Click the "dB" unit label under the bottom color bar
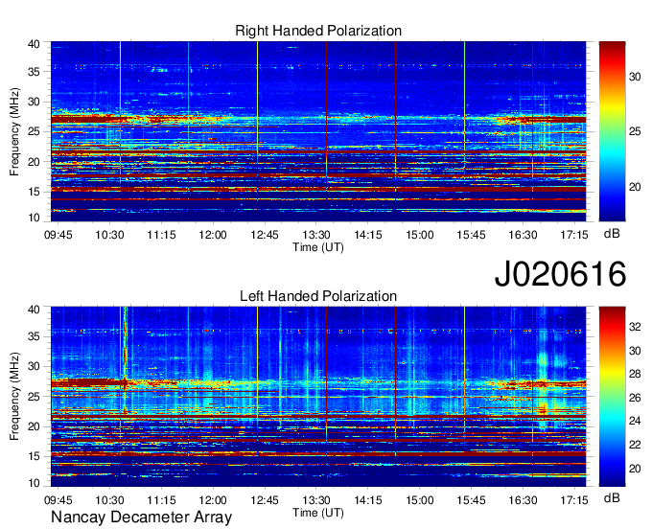The height and width of the screenshot is (529, 652). click(x=612, y=498)
